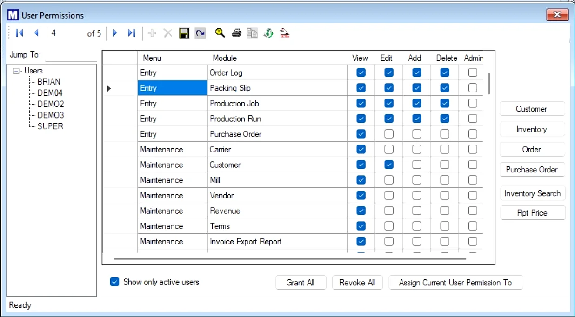This screenshot has width=575, height=317.
Task: Open the Search magnifier icon
Action: [220, 33]
